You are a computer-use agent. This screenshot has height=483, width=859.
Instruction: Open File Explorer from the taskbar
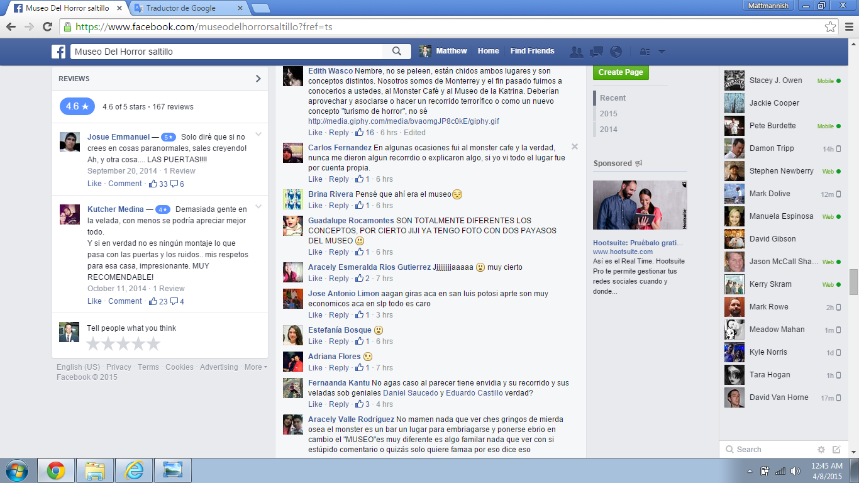pos(95,470)
